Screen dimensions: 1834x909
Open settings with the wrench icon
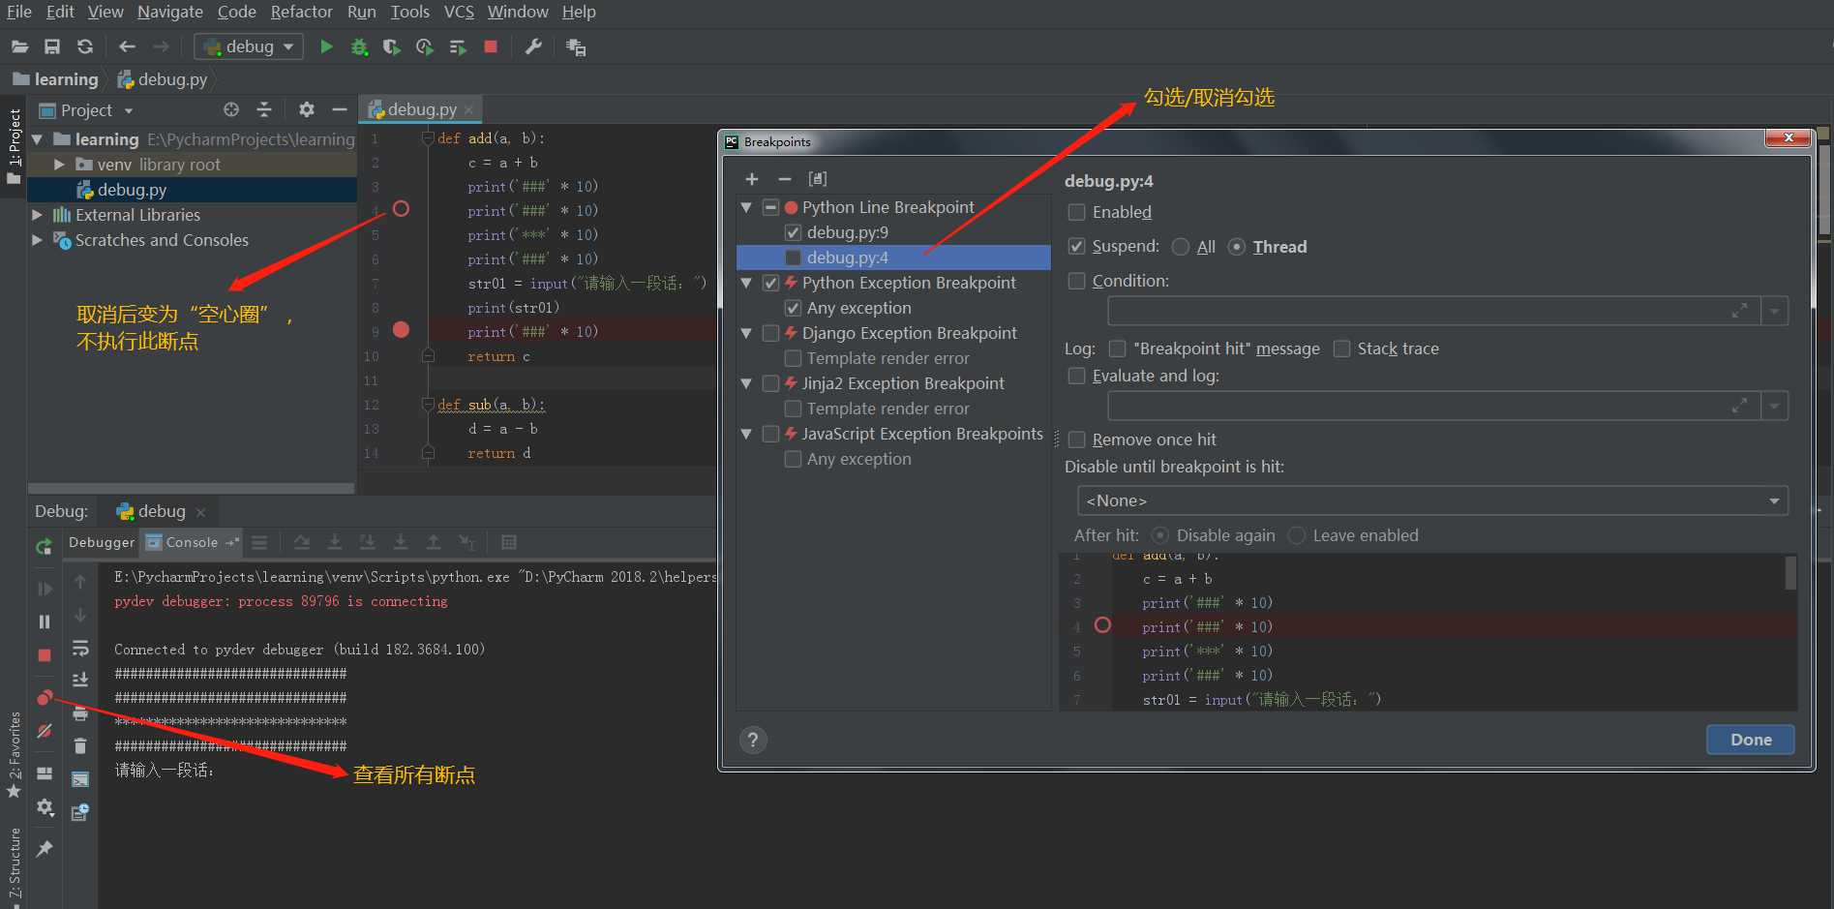[x=533, y=46]
